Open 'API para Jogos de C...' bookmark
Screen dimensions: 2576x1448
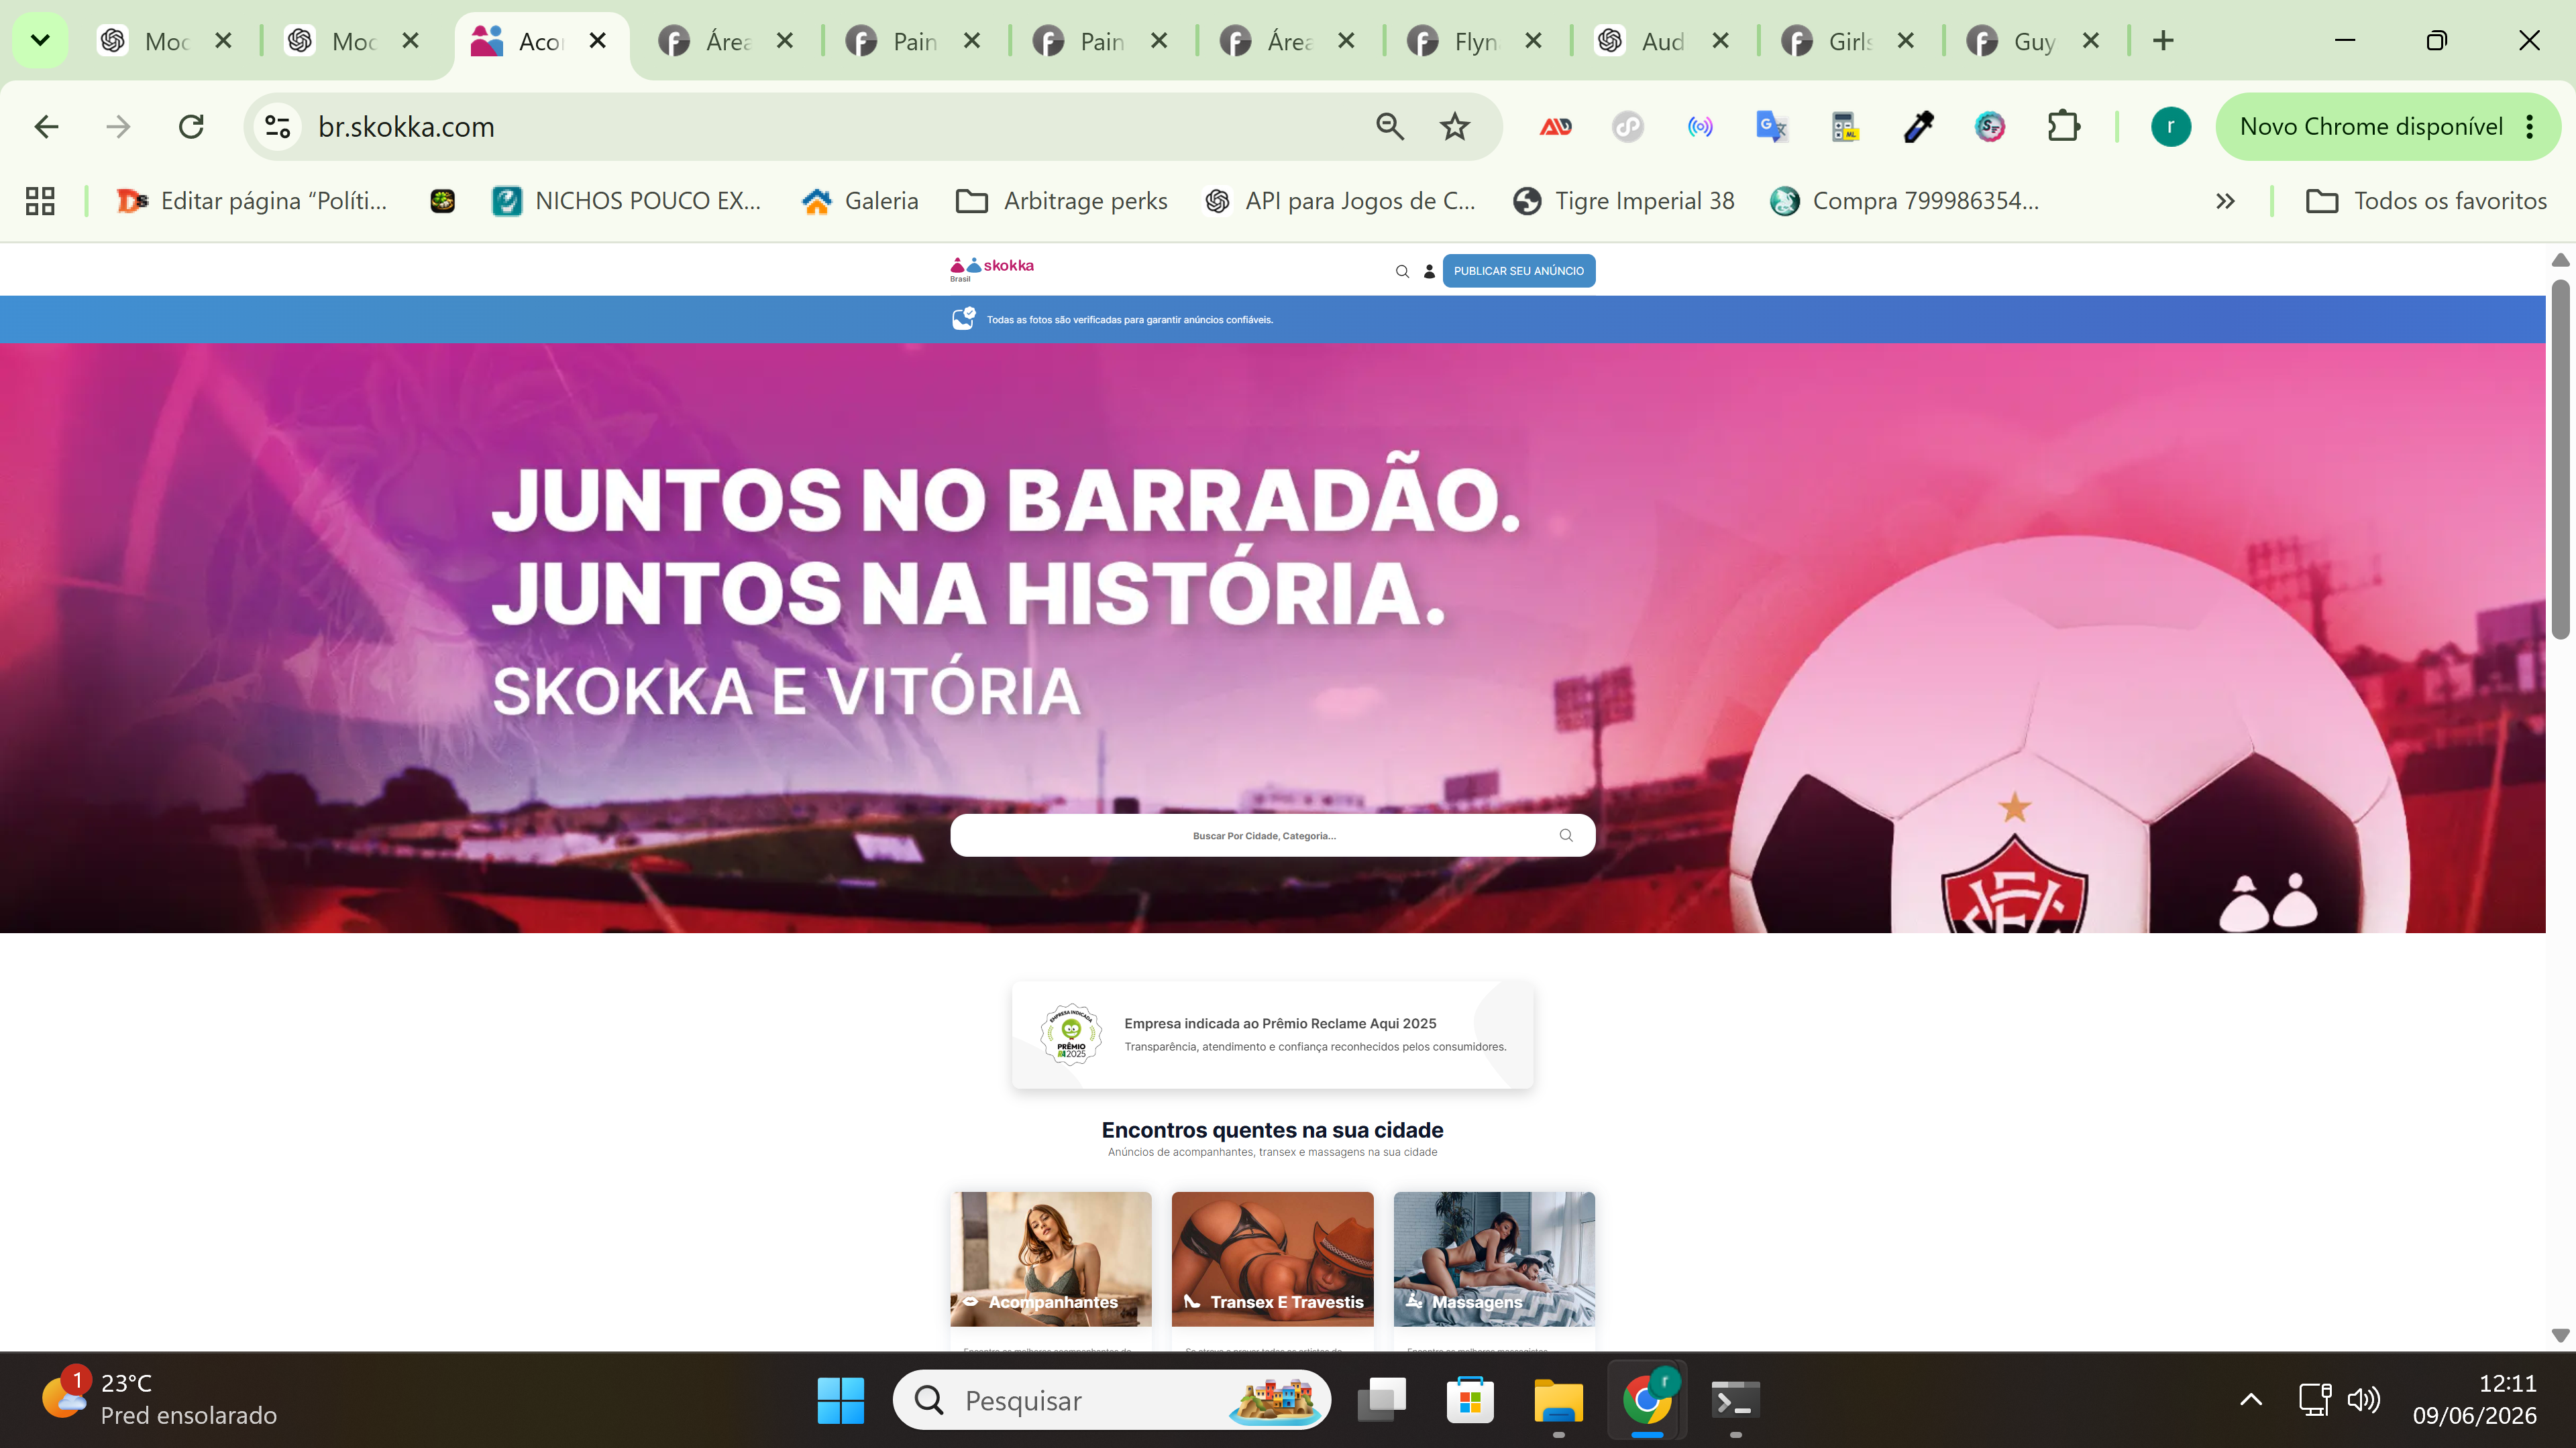pos(1340,201)
